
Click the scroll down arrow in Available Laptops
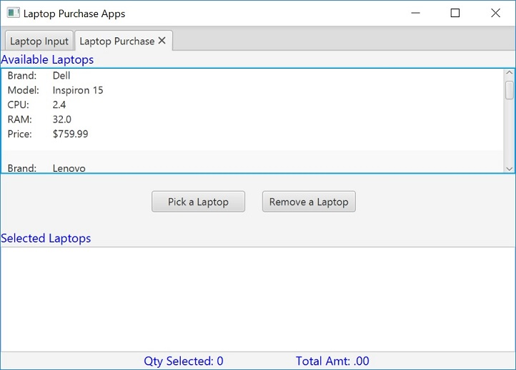click(509, 169)
